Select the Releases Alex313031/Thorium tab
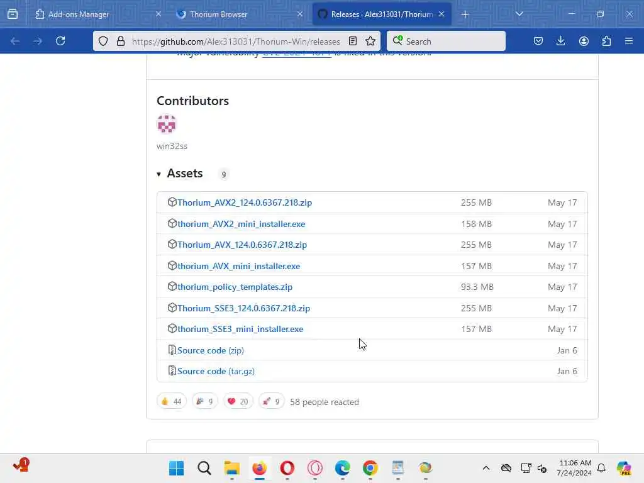Screen dimensions: 644x483 click(x=382, y=14)
